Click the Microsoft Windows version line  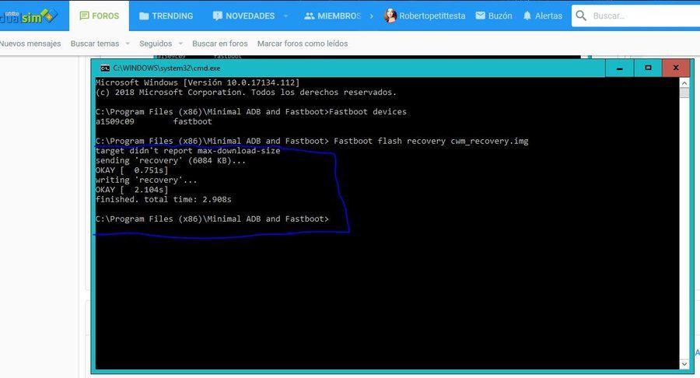[x=198, y=82]
